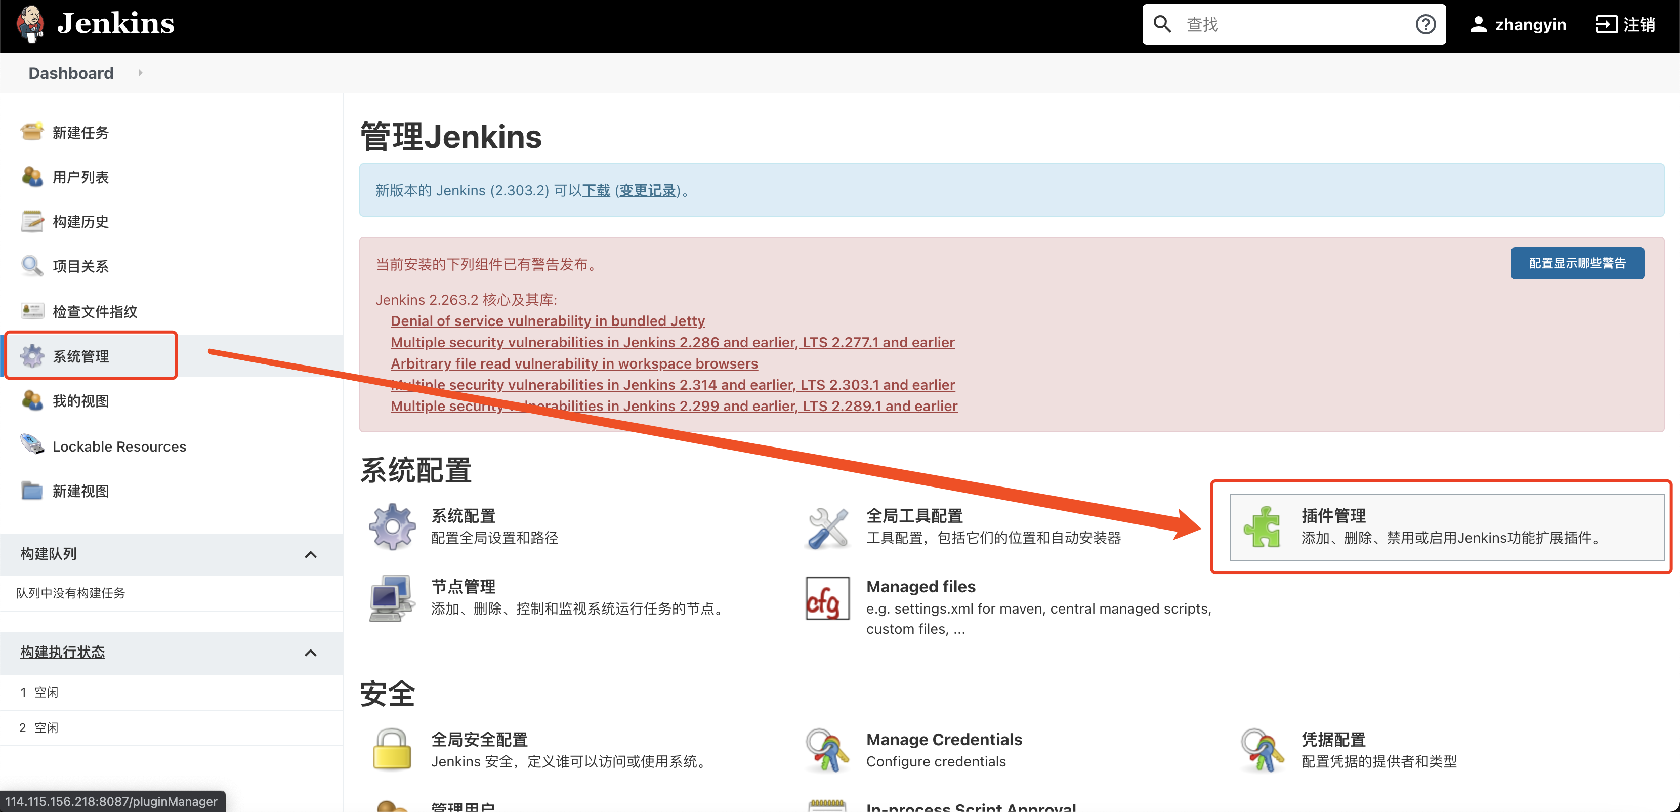
Task: Open 凭据配置 credential providers
Action: pyautogui.click(x=1332, y=739)
